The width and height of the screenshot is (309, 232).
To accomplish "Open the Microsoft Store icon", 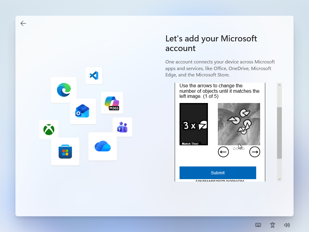I will point(65,151).
